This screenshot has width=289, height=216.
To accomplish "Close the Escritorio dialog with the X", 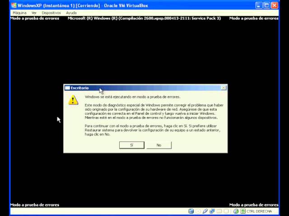I will (224, 88).
